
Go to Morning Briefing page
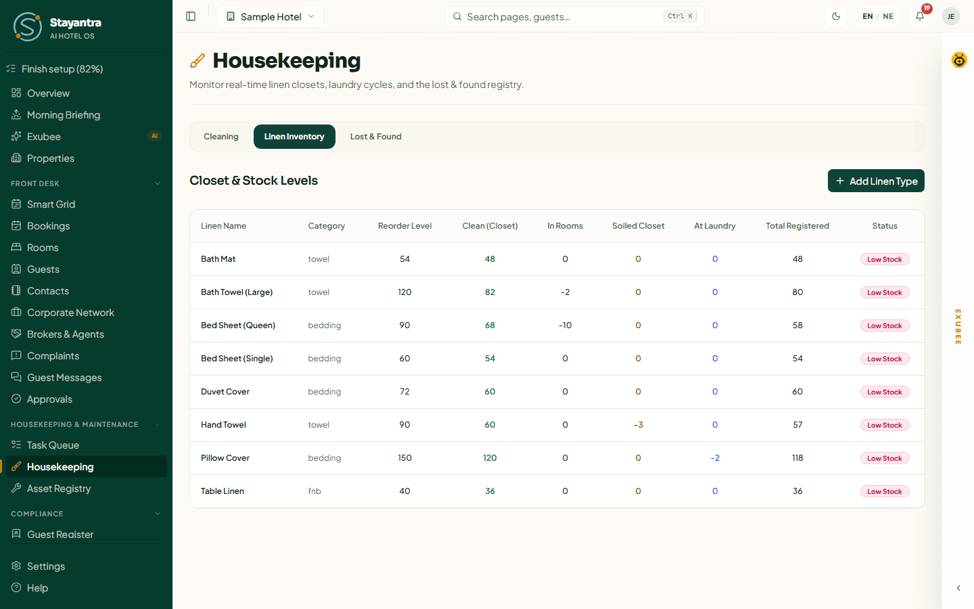click(x=86, y=115)
